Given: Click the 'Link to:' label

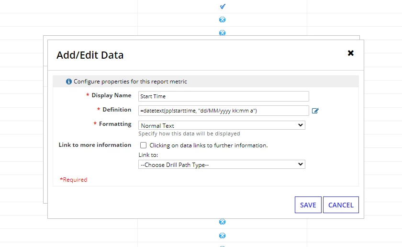Looking at the screenshot, I should coord(148,155).
